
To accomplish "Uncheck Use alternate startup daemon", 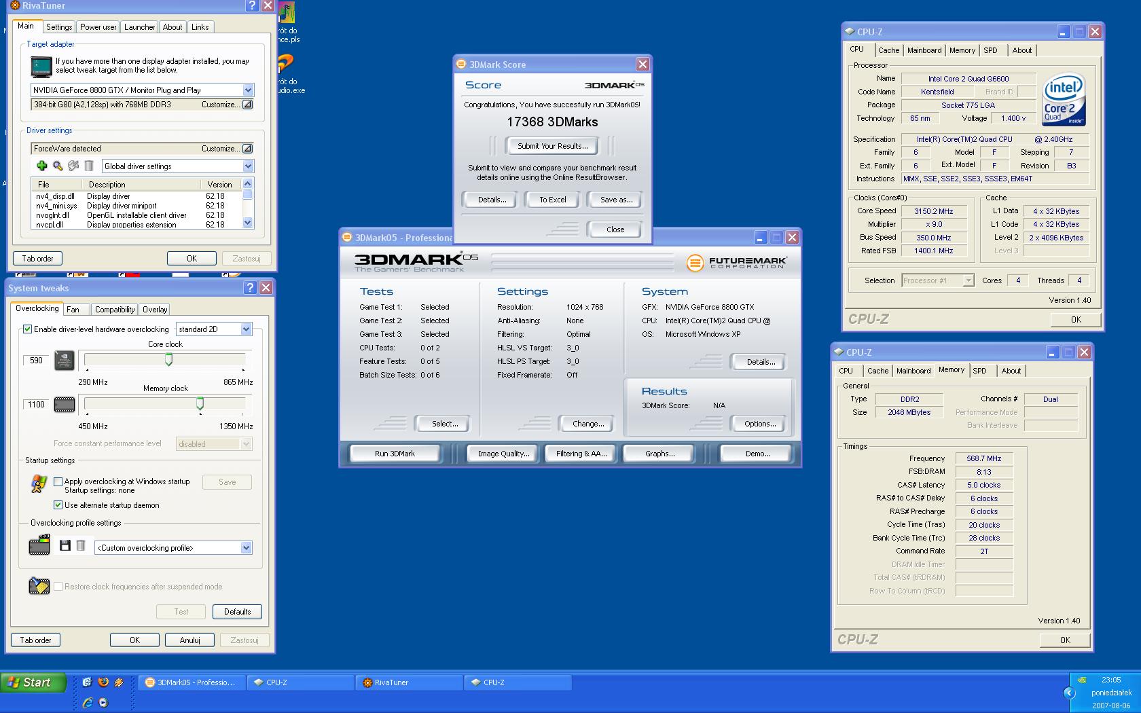I will pyautogui.click(x=58, y=505).
